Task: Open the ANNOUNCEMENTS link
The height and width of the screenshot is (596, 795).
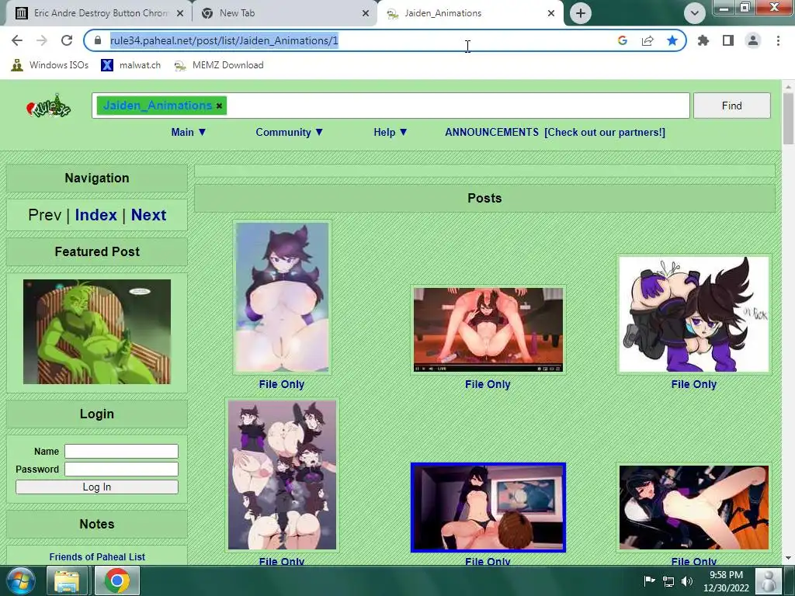Action: [491, 132]
